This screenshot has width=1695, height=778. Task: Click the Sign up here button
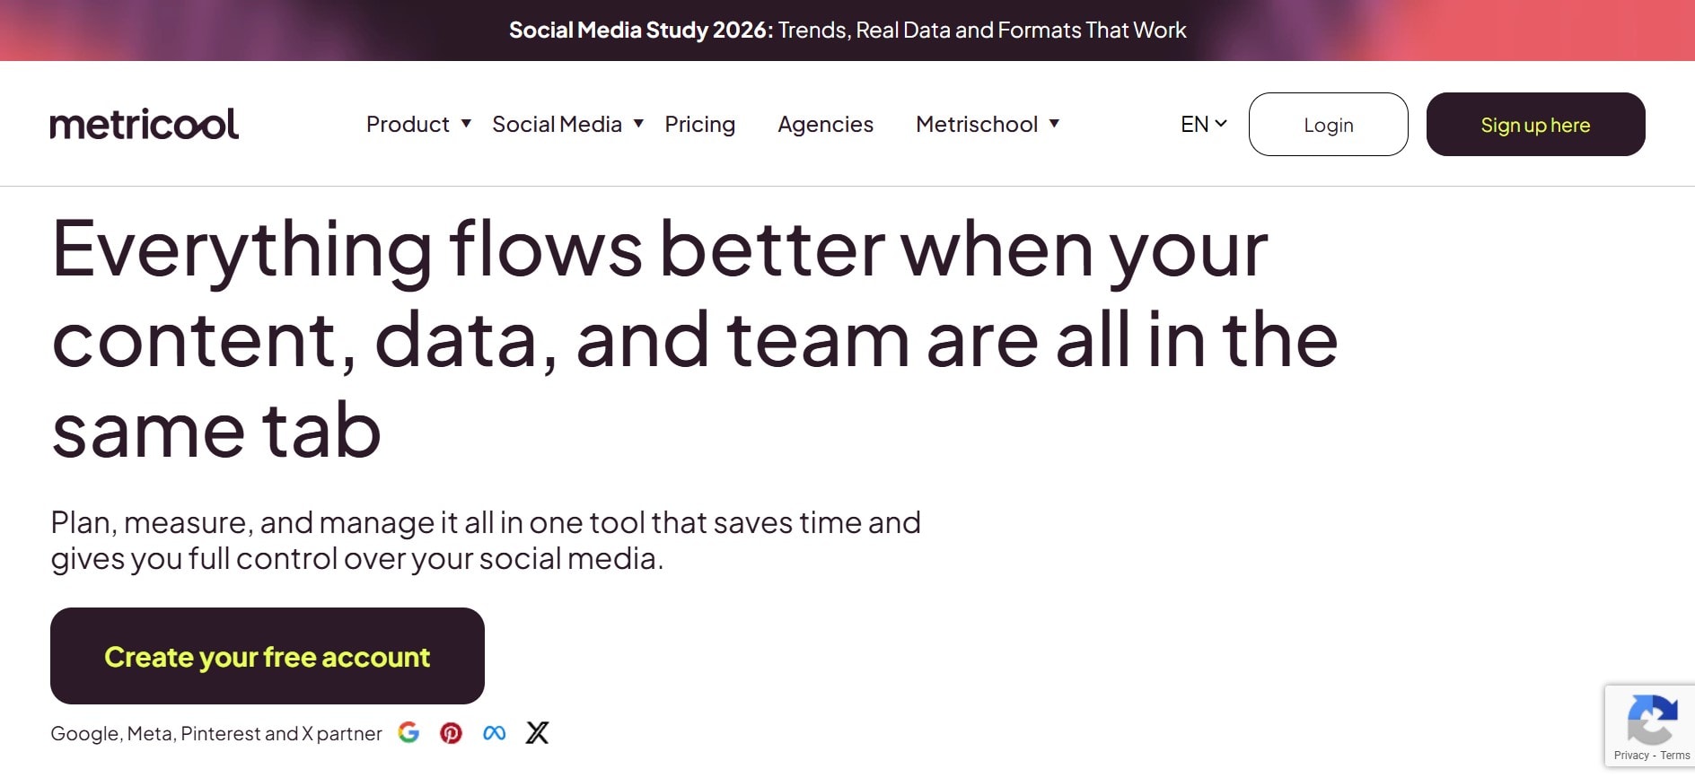click(1536, 124)
